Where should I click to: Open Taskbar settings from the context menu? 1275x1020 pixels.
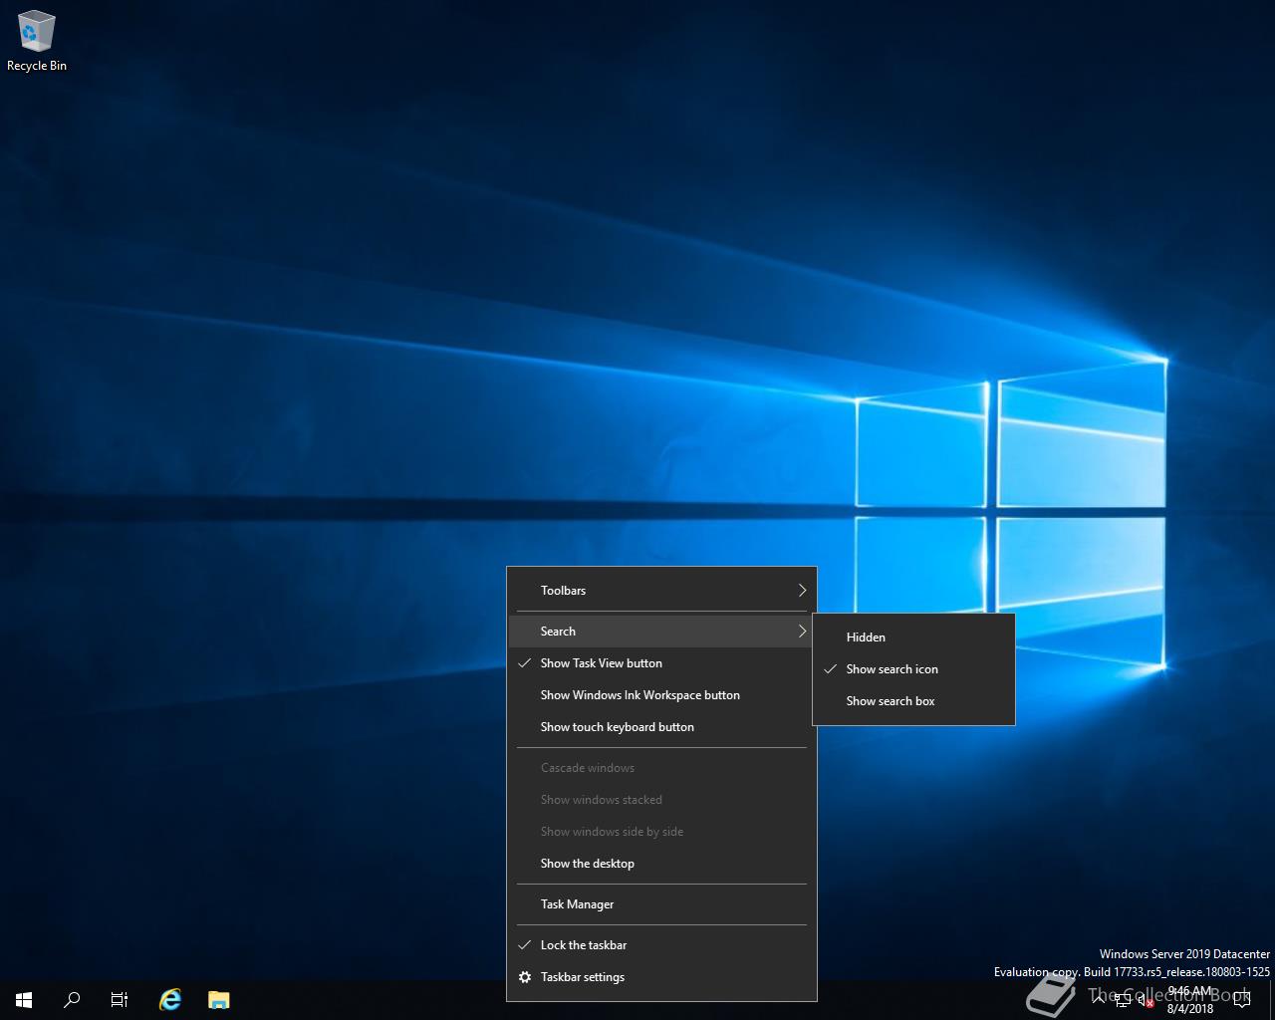(661, 977)
